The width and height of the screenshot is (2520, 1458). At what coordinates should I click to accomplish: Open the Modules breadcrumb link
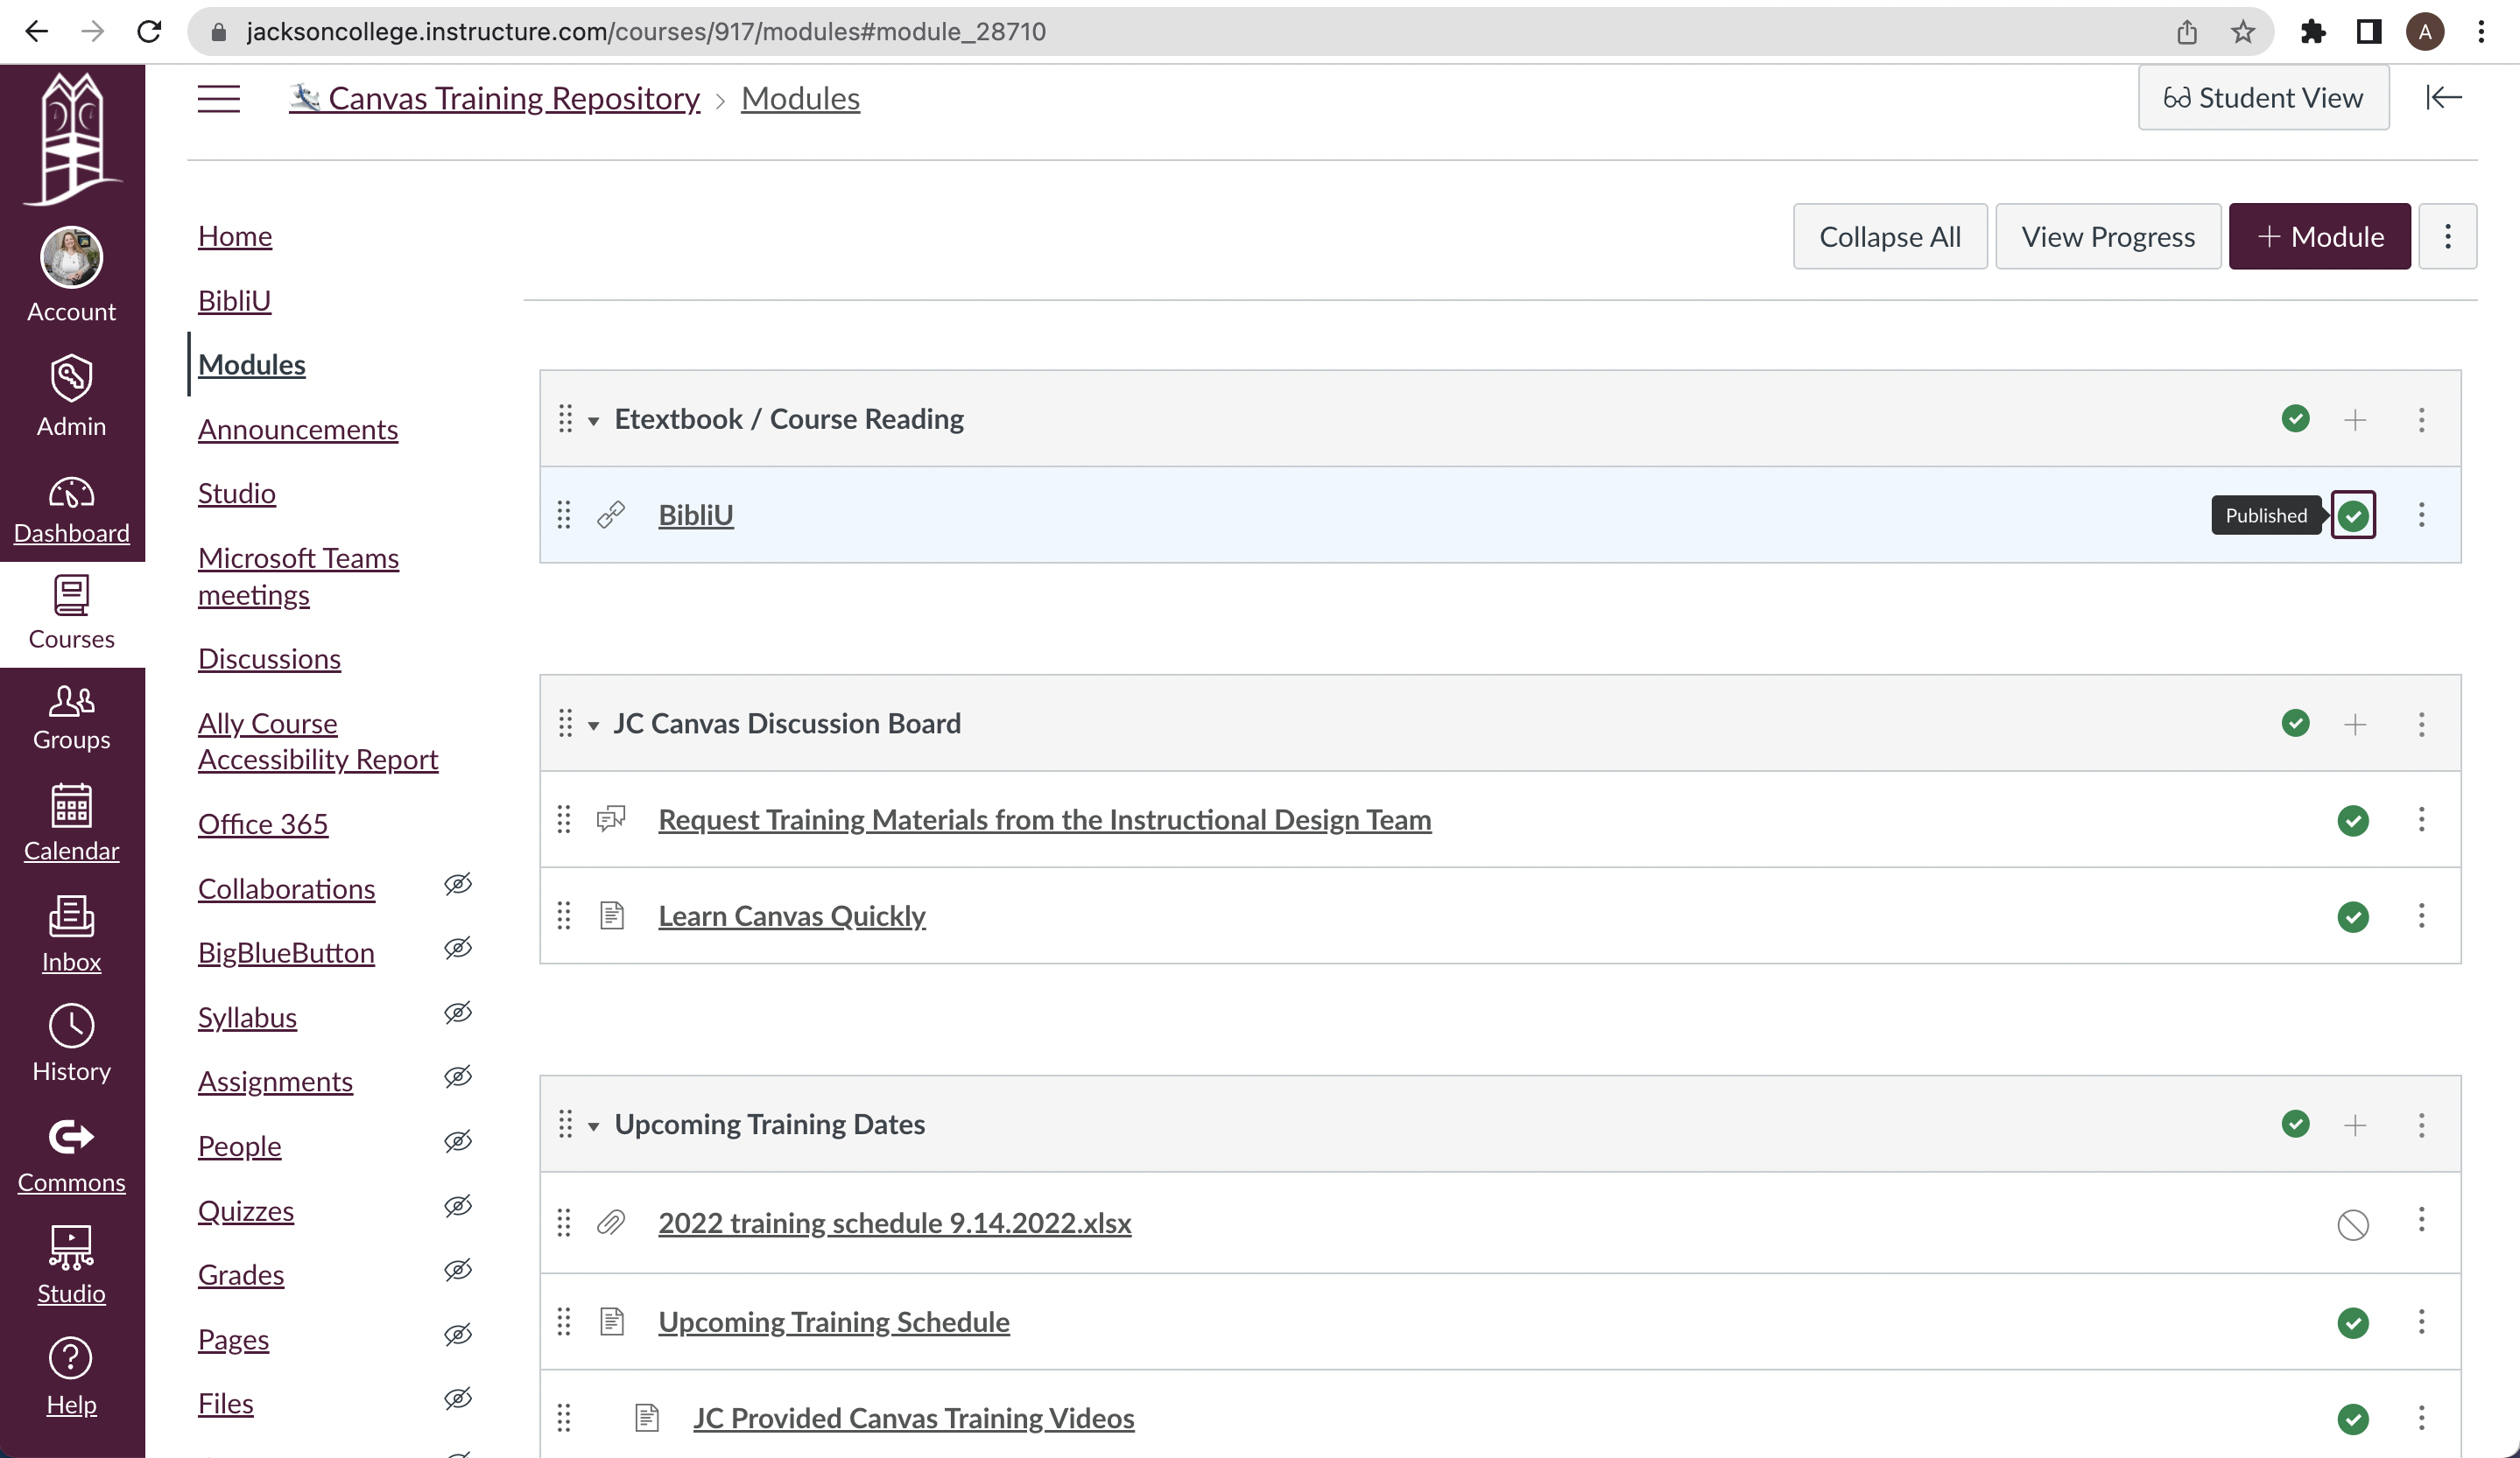tap(800, 98)
